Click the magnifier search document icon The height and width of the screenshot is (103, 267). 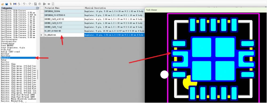click(x=36, y=4)
